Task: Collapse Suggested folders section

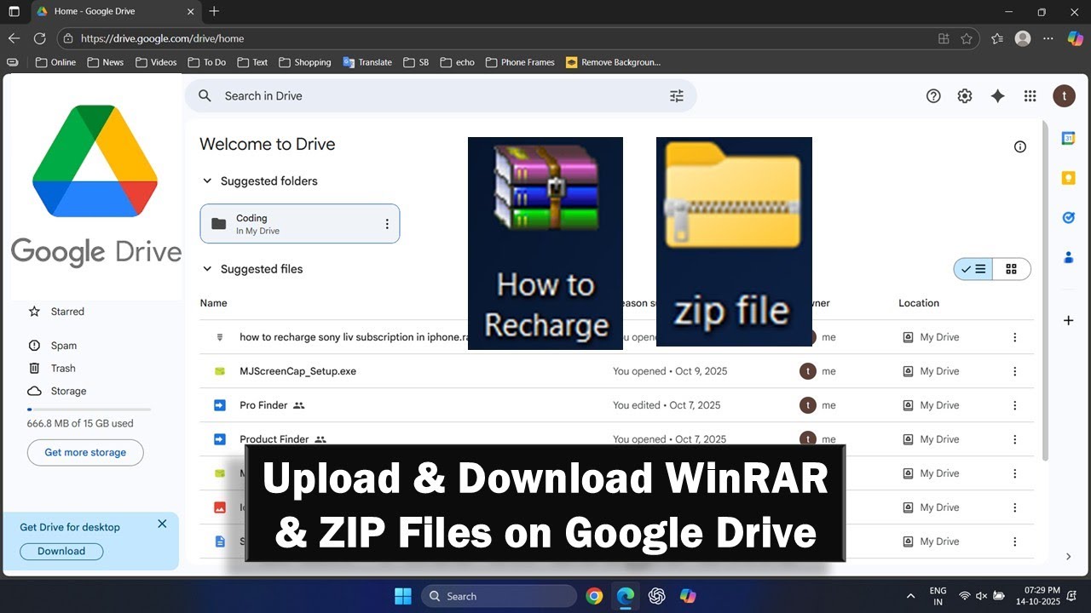Action: (x=207, y=180)
